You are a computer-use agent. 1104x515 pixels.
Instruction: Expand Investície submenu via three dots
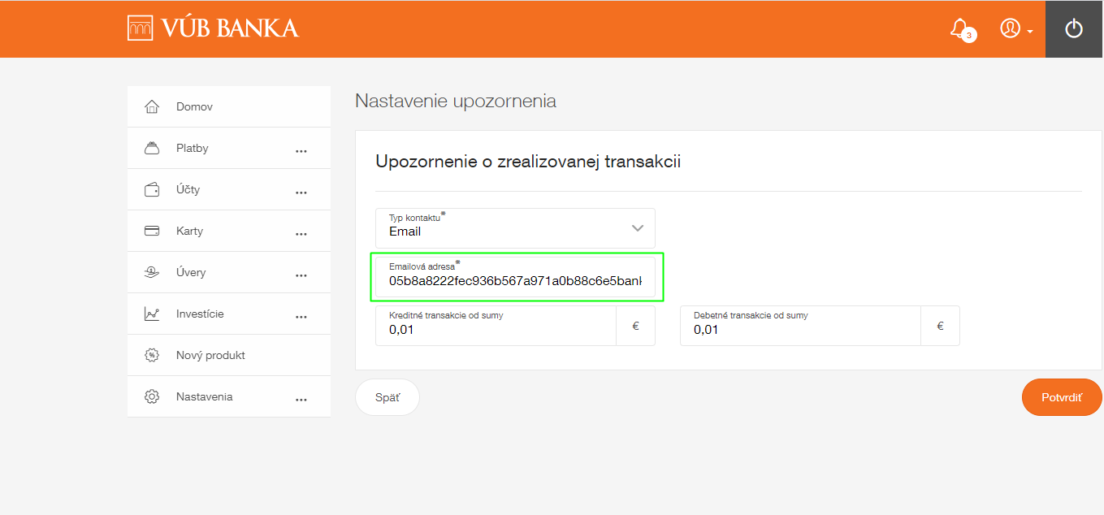coord(301,317)
